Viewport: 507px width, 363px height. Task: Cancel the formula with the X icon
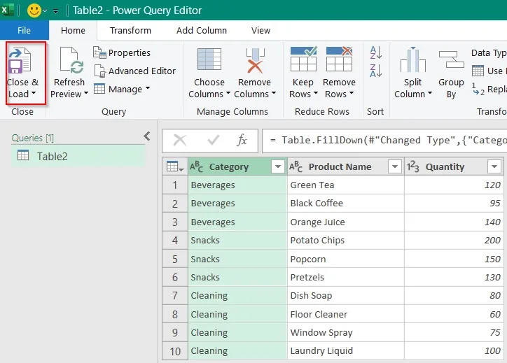[180, 140]
